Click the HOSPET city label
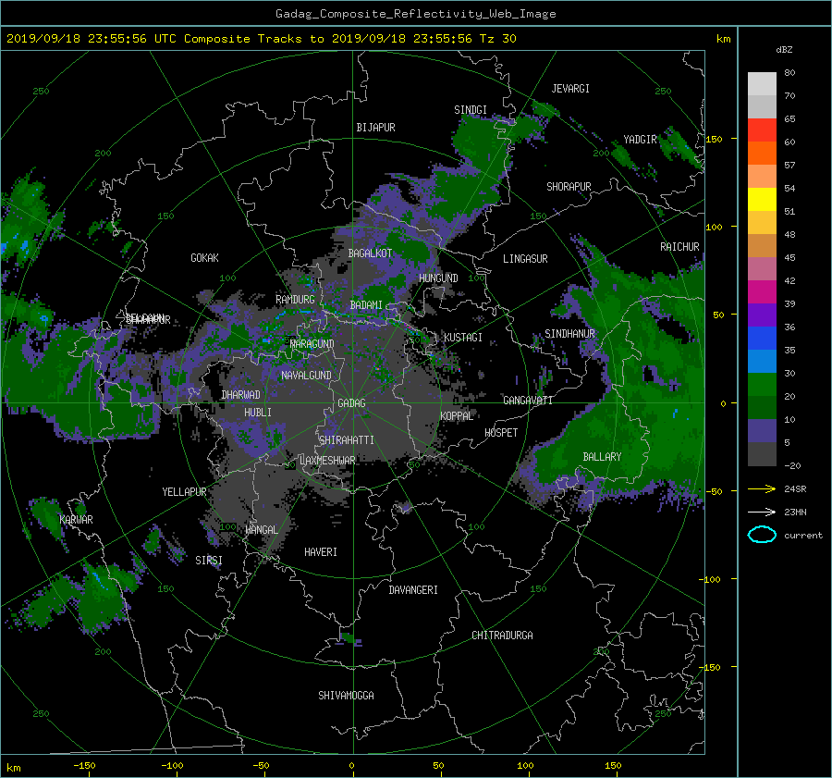Image resolution: width=832 pixels, height=778 pixels. 501,433
